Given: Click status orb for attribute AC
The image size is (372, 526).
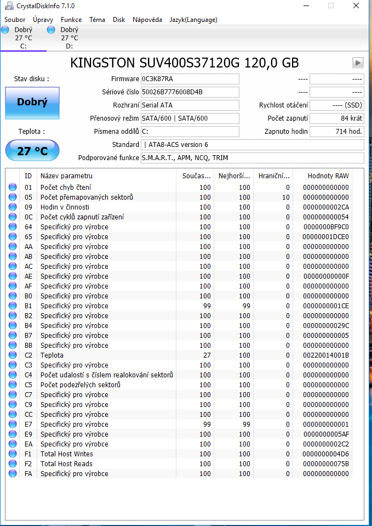Looking at the screenshot, I should point(13,266).
